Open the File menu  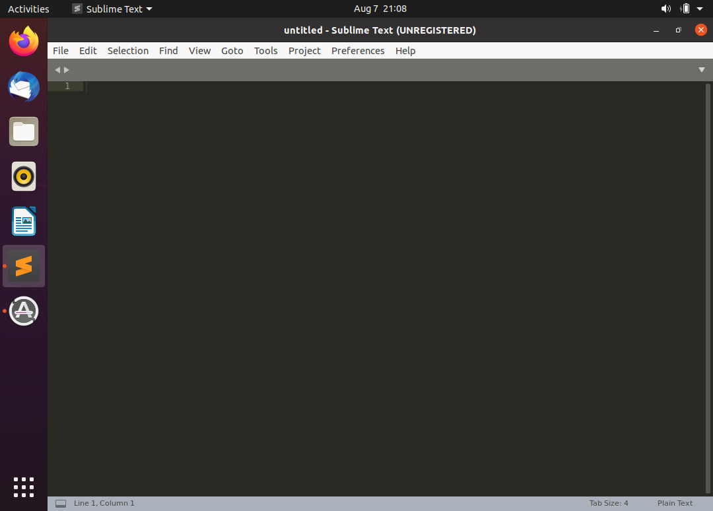(x=61, y=50)
